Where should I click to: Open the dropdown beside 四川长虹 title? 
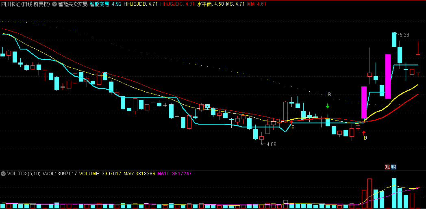point(54,4)
